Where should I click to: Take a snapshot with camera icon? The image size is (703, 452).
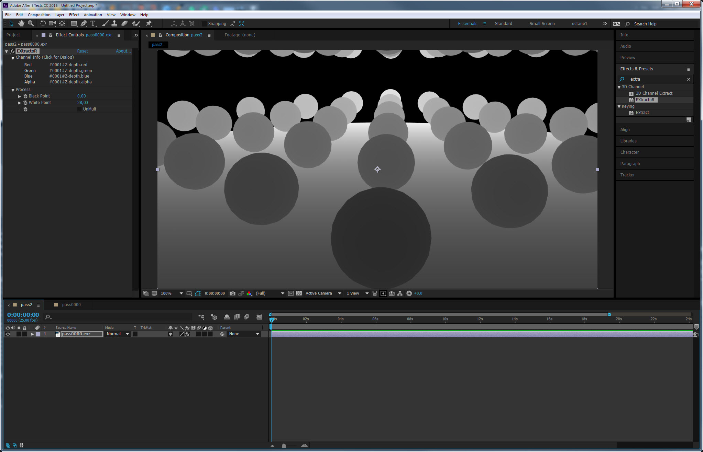point(232,293)
